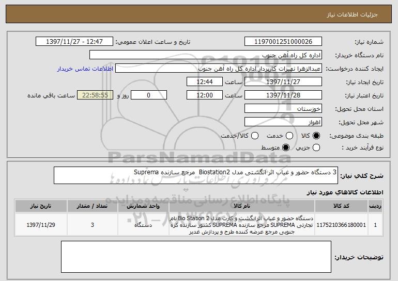Click the buyer organization name field

pos(206,55)
